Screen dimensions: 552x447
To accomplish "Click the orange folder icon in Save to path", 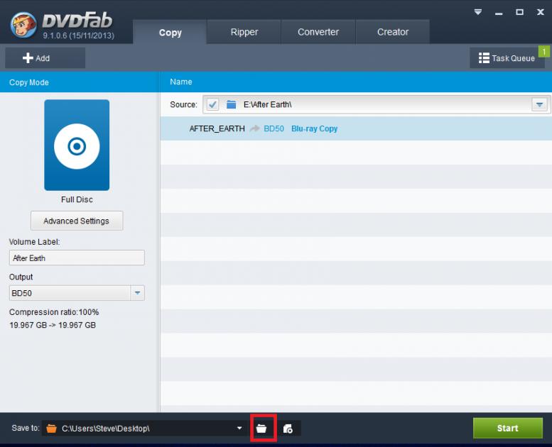I will [x=50, y=429].
